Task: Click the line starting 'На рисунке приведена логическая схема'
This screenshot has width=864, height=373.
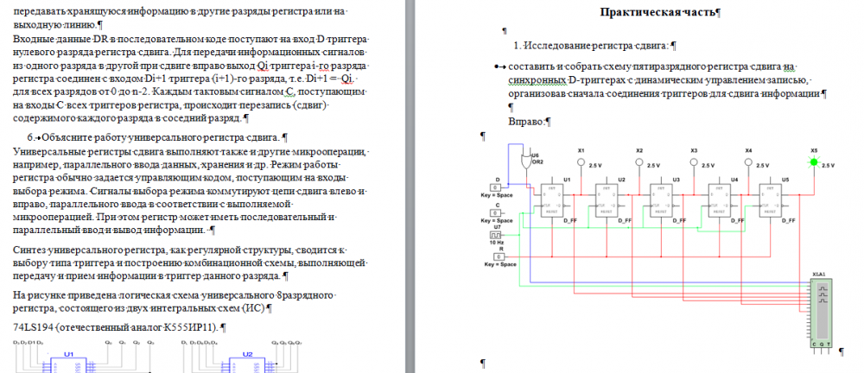Action: (175, 296)
